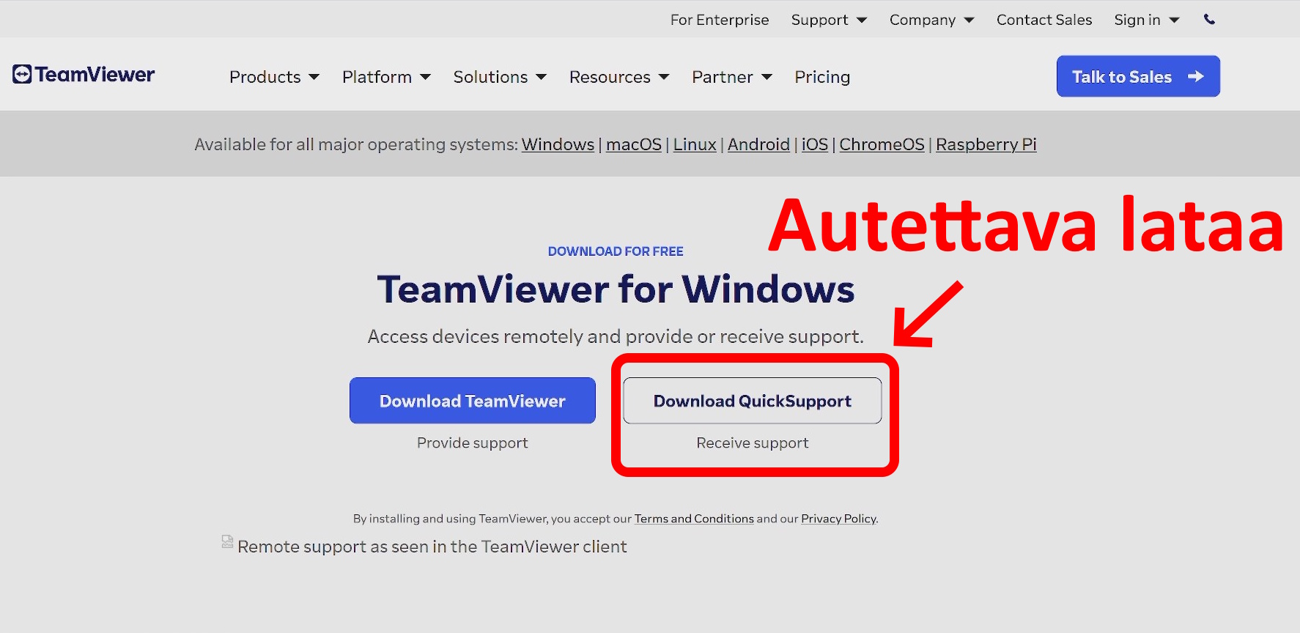Expand the Solutions menu
The width and height of the screenshot is (1300, 633).
click(x=500, y=77)
